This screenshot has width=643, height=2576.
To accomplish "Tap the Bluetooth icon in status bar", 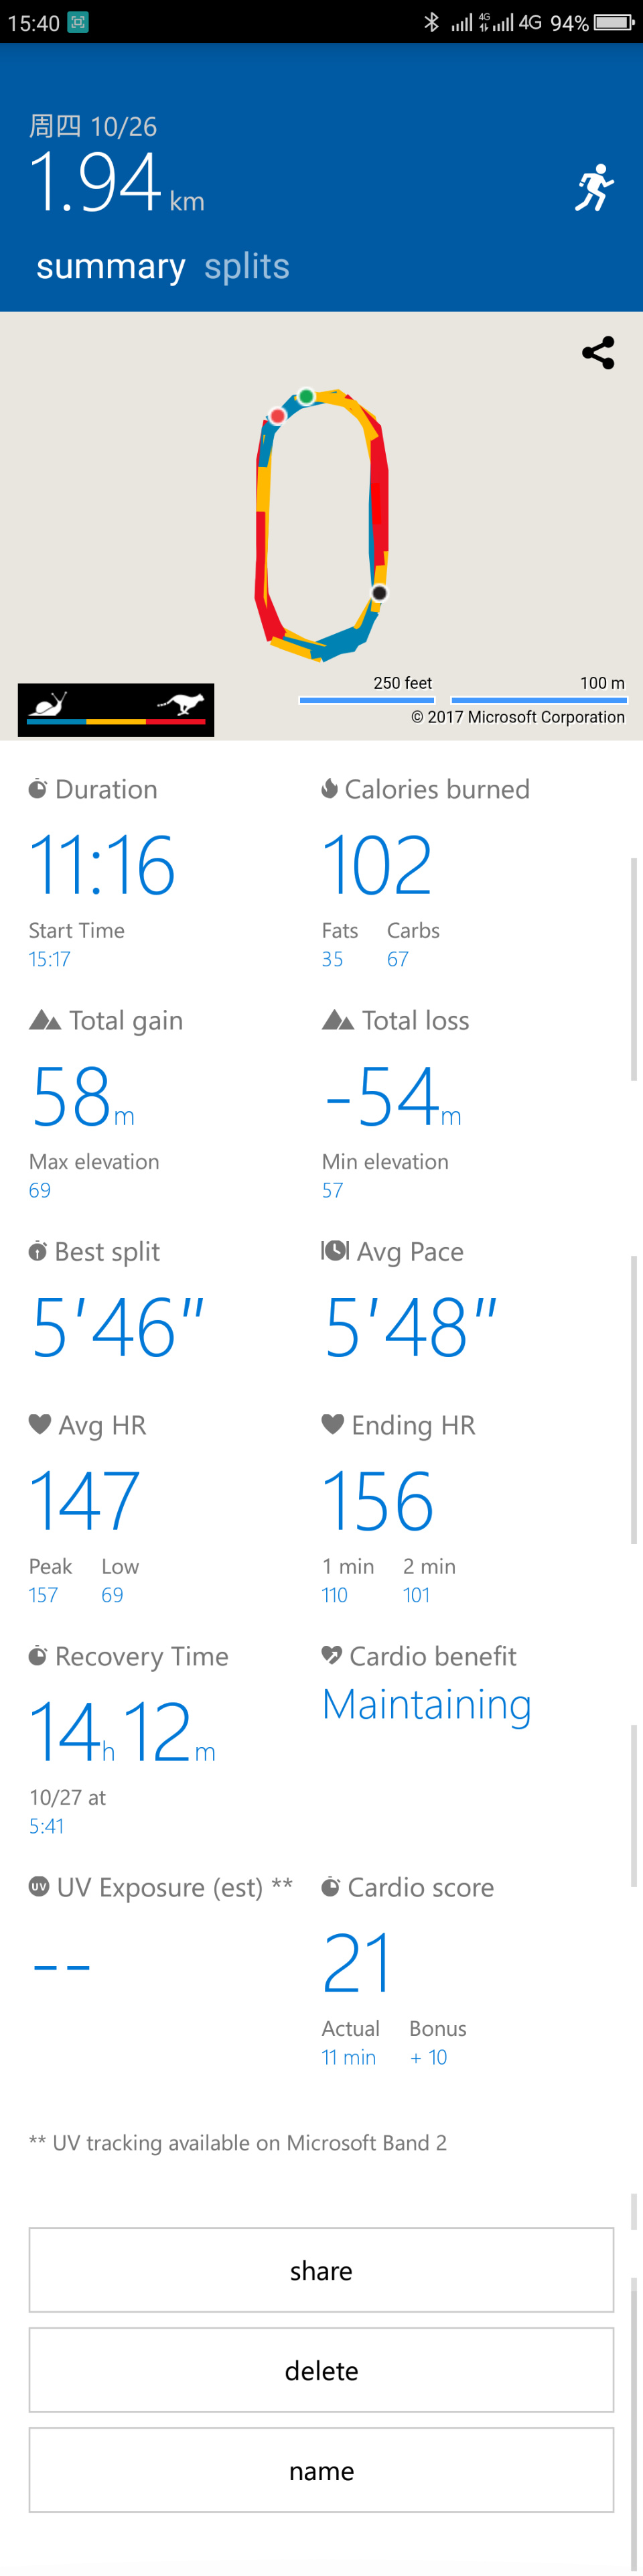I will tap(431, 22).
